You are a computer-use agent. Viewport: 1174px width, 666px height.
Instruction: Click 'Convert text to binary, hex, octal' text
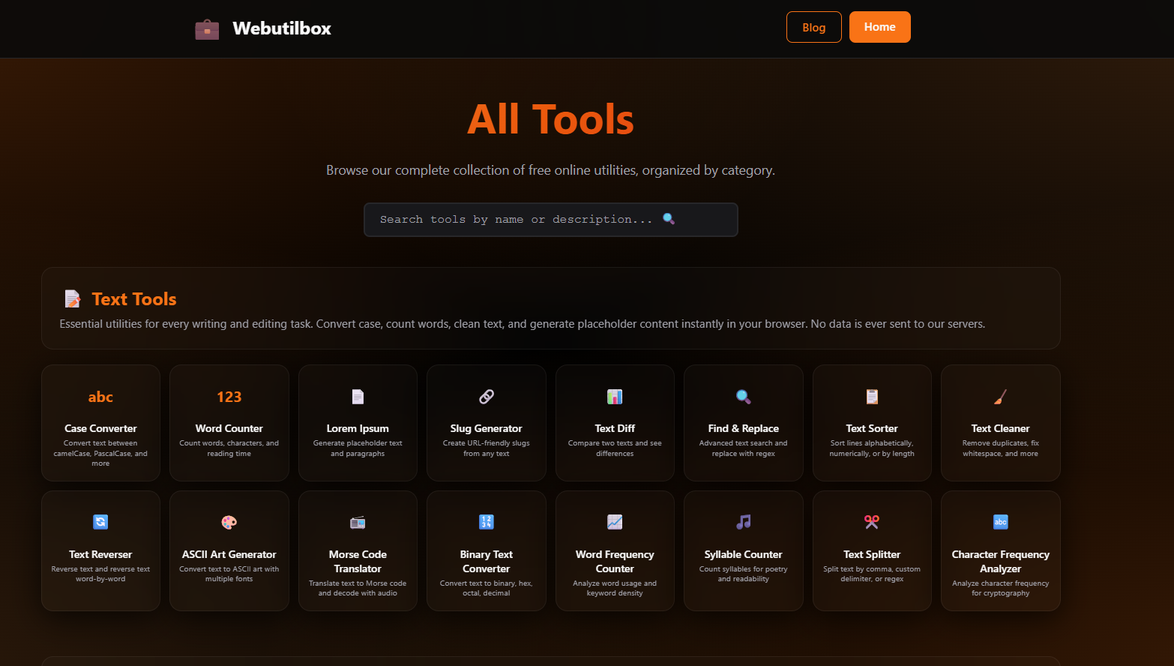point(487,588)
